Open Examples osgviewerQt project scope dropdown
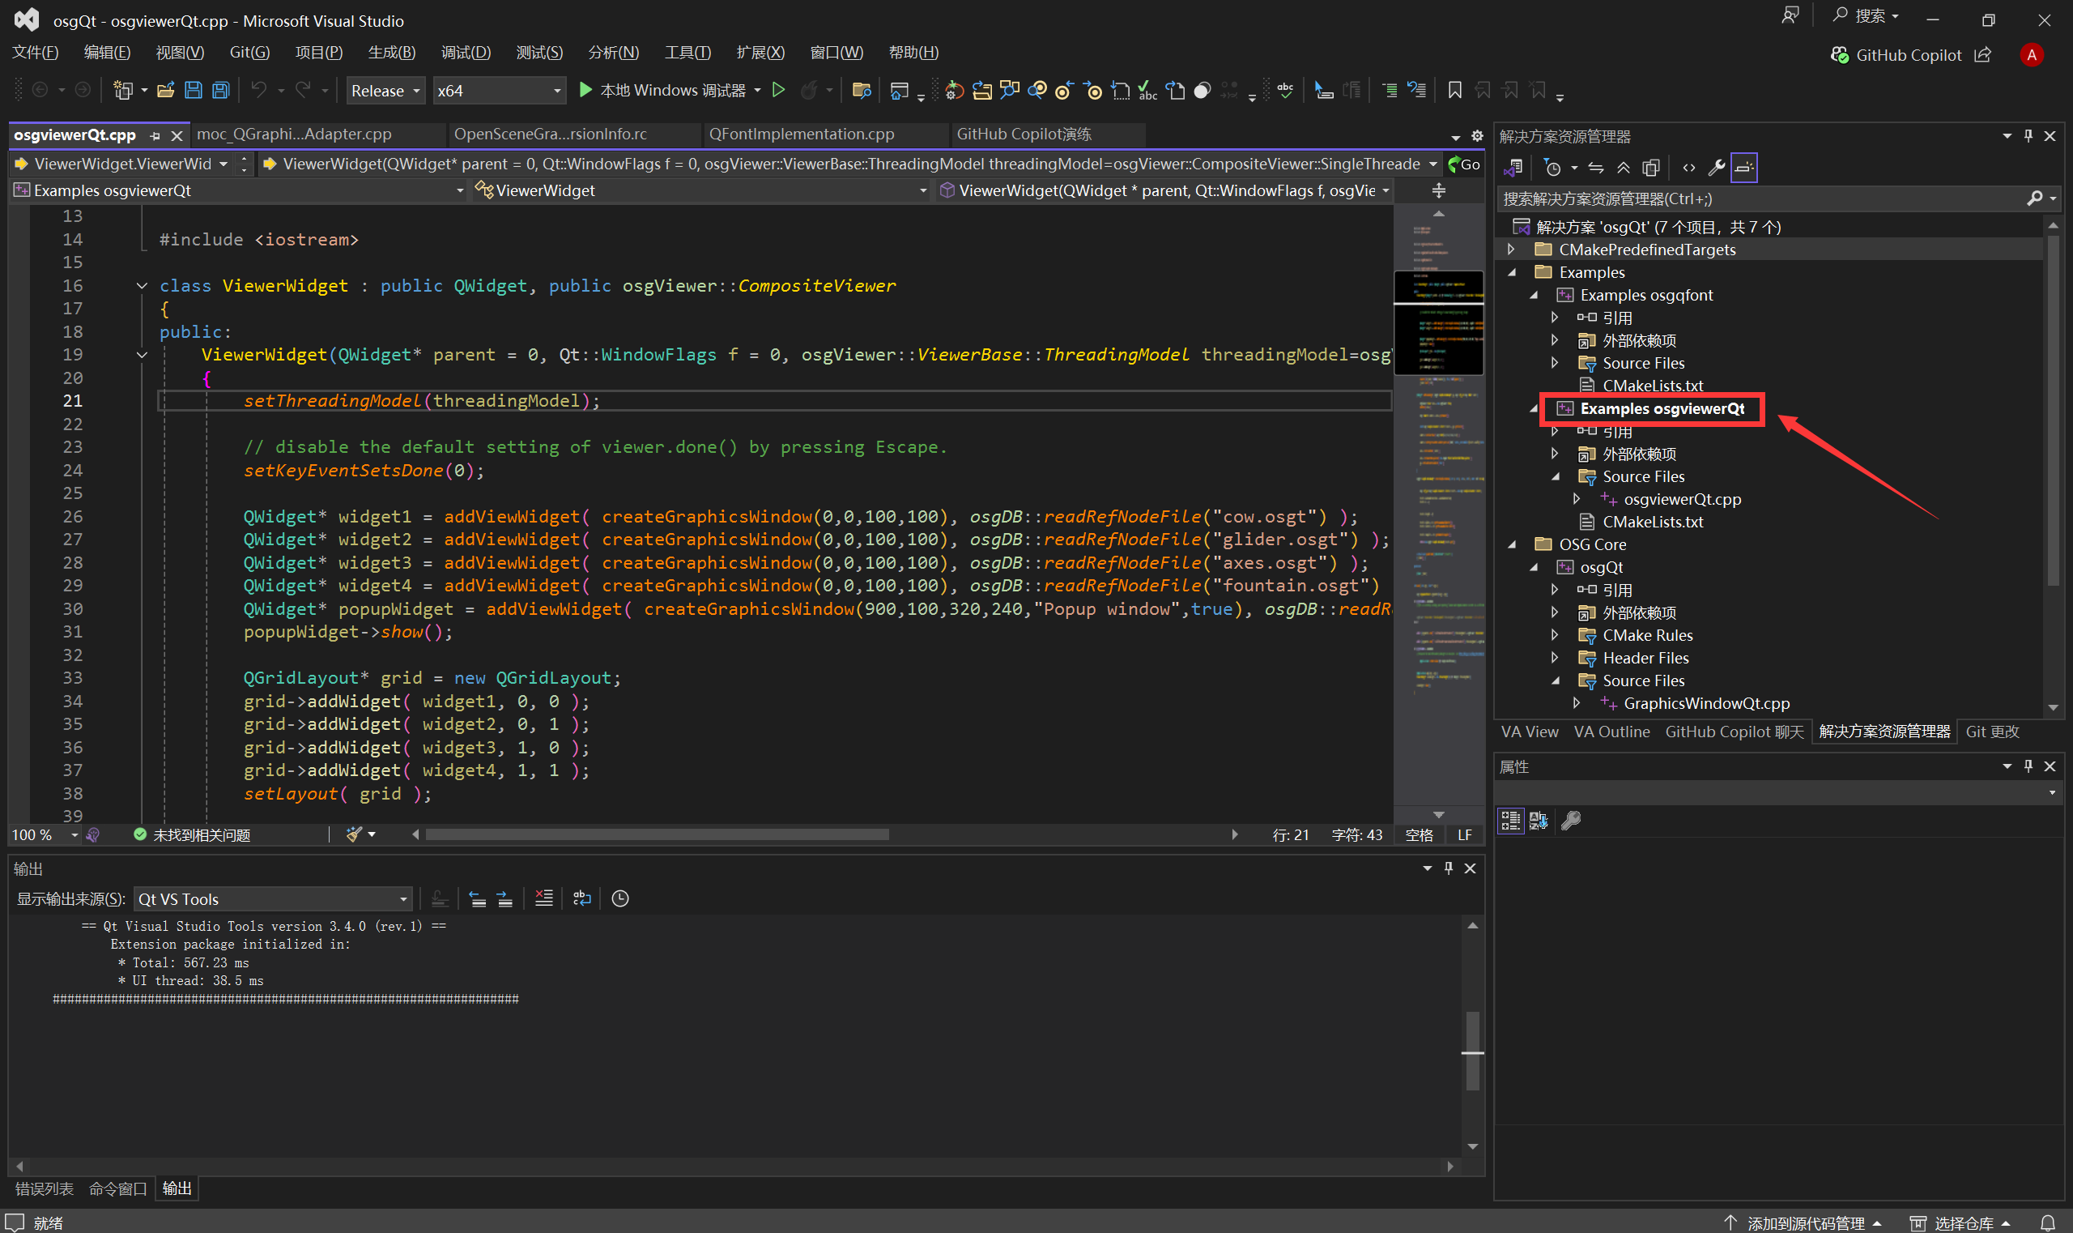The image size is (2073, 1233). pos(238,191)
